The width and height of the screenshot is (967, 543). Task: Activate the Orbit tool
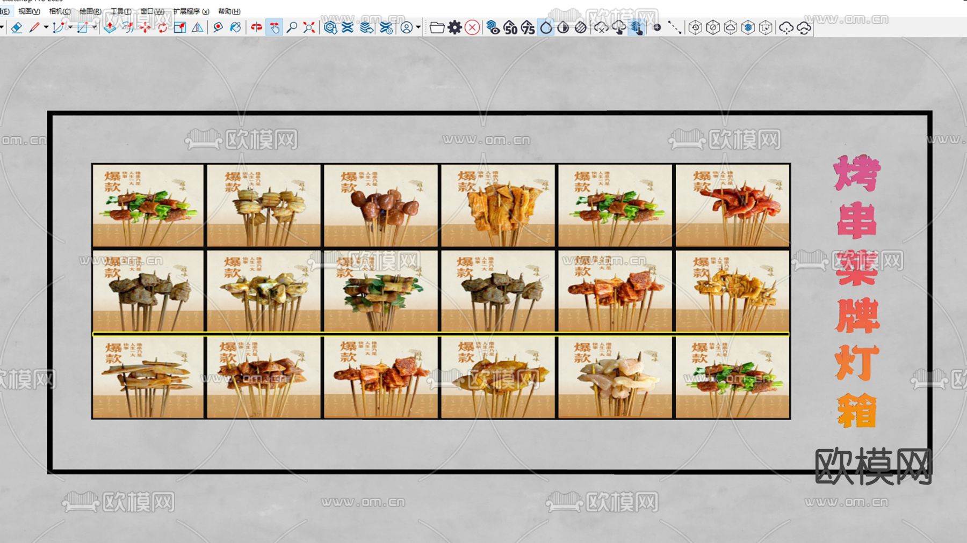click(256, 27)
